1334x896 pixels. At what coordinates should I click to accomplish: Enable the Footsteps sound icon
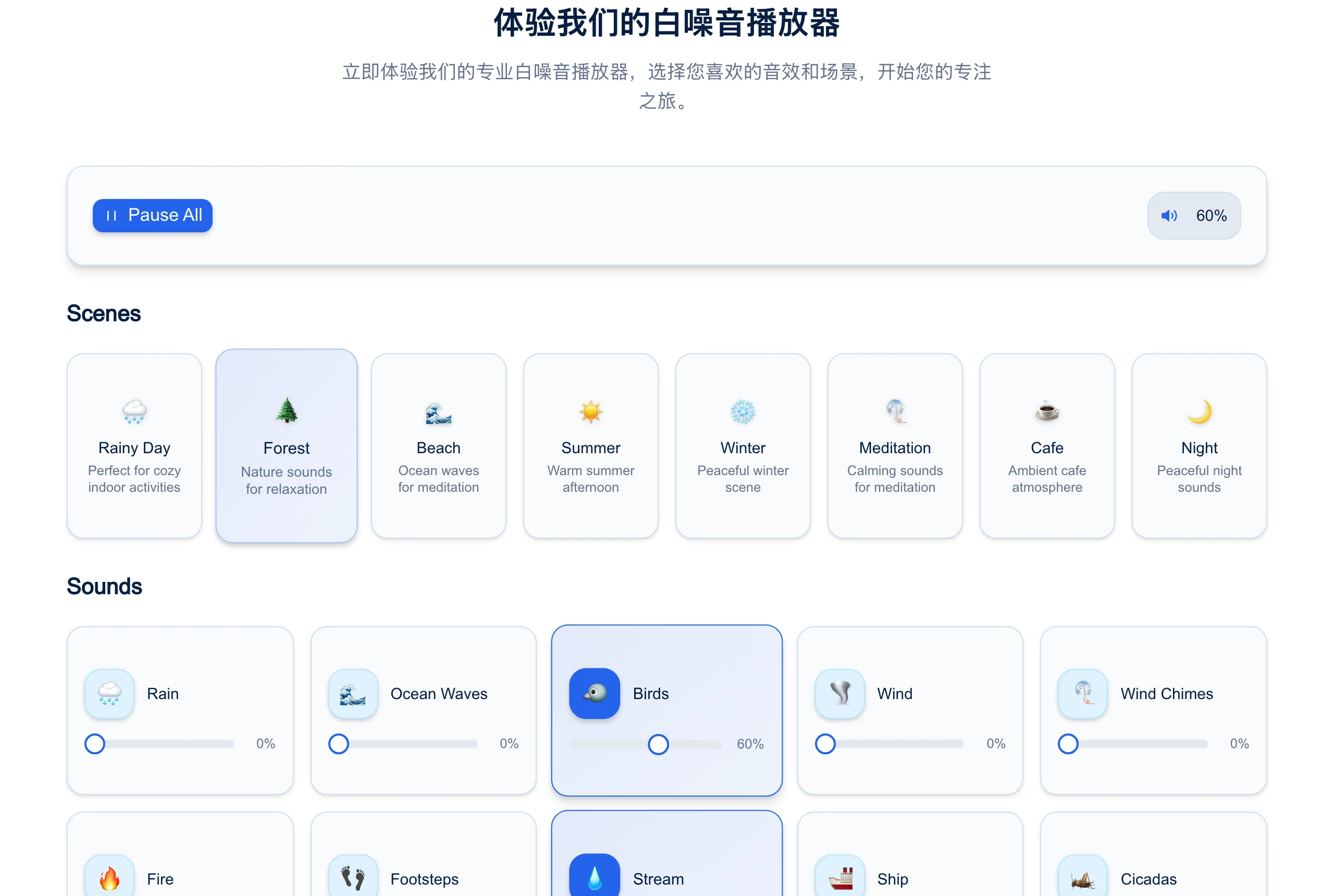pyautogui.click(x=353, y=876)
